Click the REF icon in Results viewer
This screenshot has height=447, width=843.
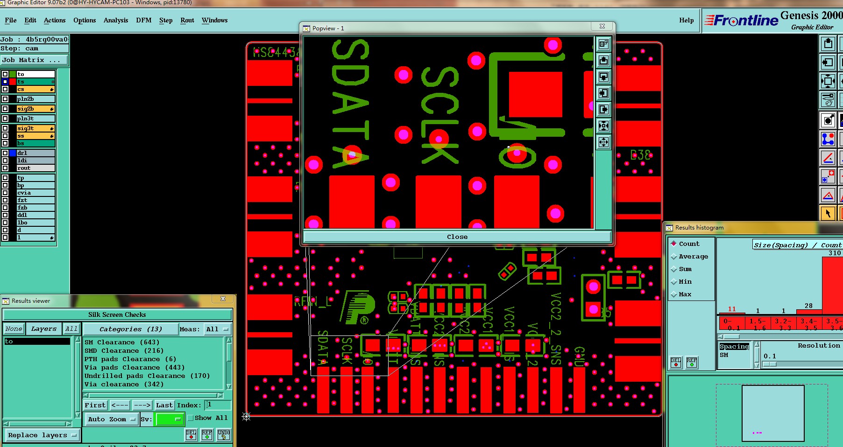click(207, 435)
